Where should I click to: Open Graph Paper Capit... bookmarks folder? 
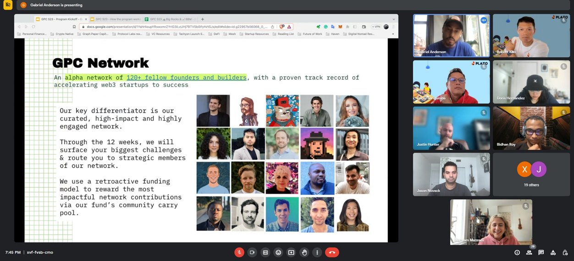pyautogui.click(x=92, y=34)
